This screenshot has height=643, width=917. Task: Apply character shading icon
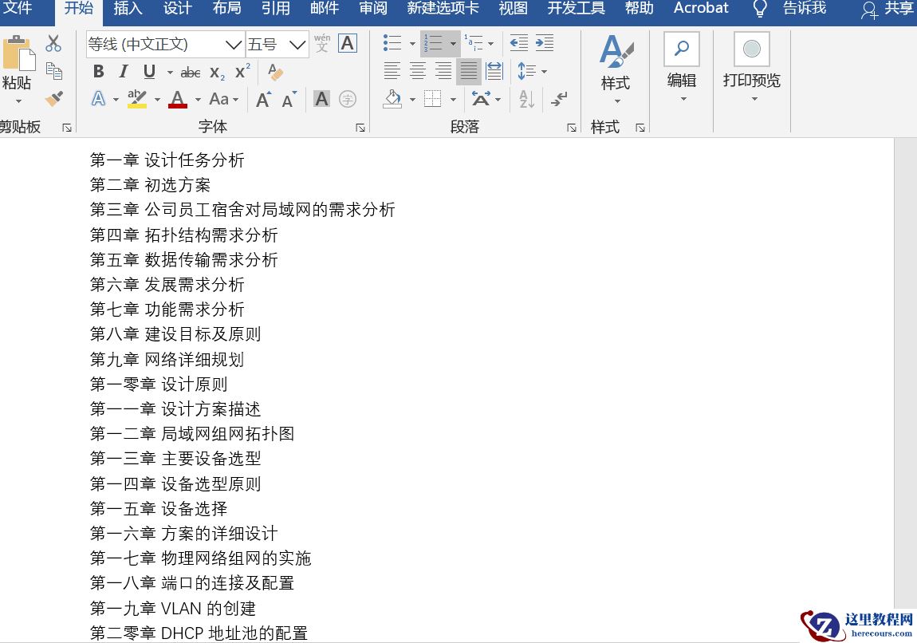click(321, 99)
